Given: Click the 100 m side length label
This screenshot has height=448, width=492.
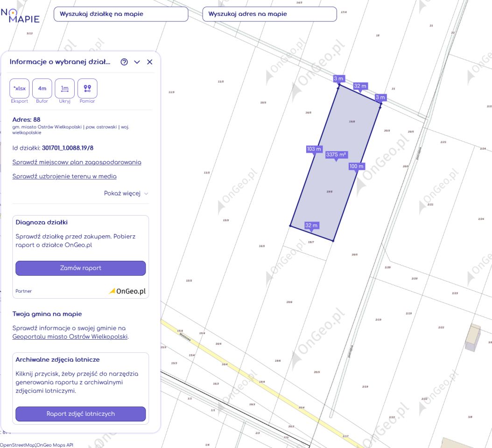Looking at the screenshot, I should coord(357,166).
